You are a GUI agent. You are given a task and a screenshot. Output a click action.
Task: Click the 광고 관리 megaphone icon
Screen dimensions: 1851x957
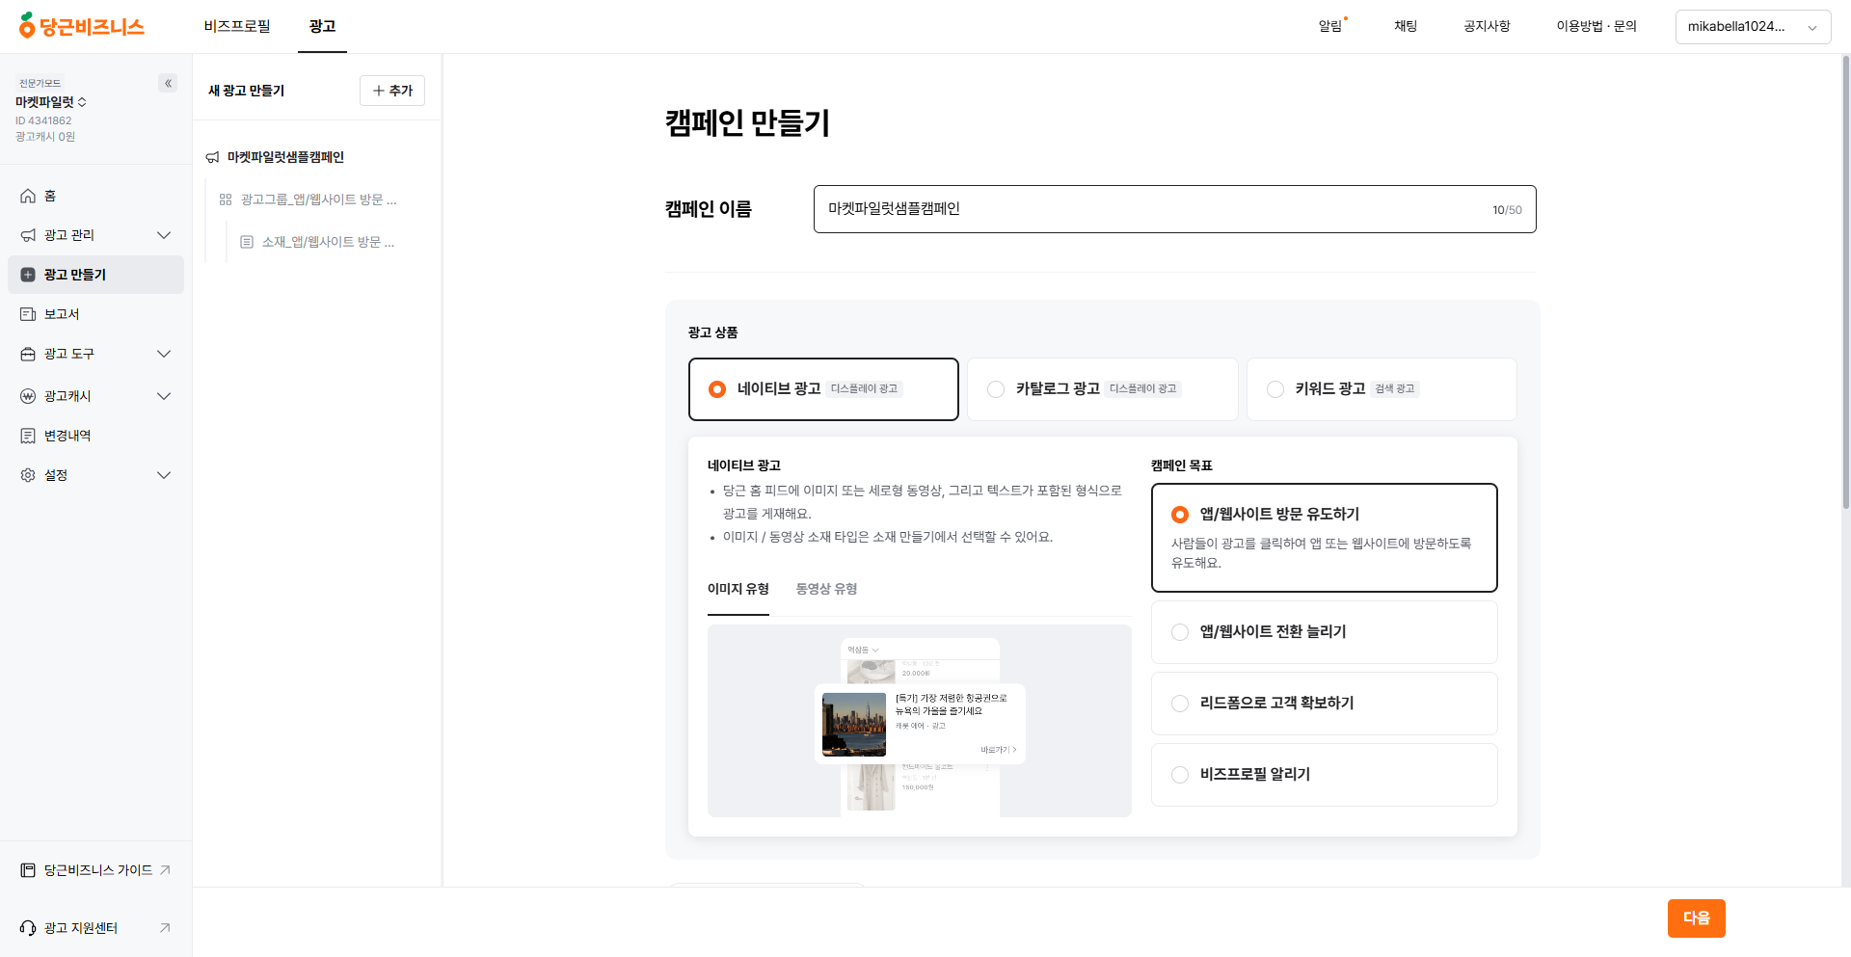pyautogui.click(x=28, y=235)
